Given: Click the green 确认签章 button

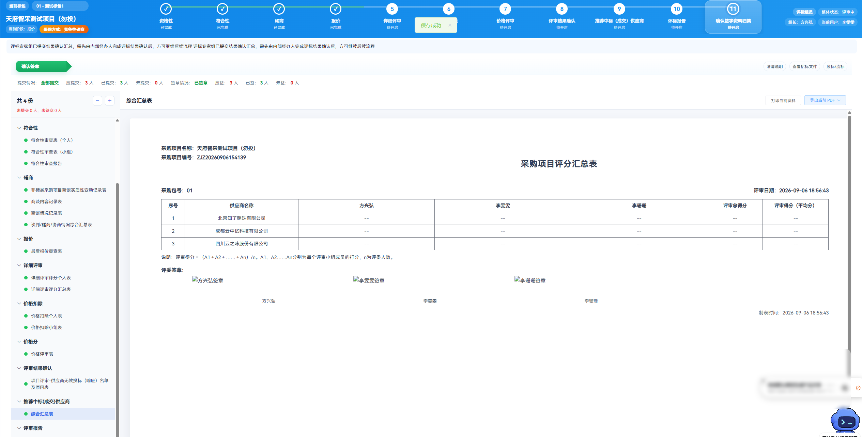Looking at the screenshot, I should click(43, 66).
